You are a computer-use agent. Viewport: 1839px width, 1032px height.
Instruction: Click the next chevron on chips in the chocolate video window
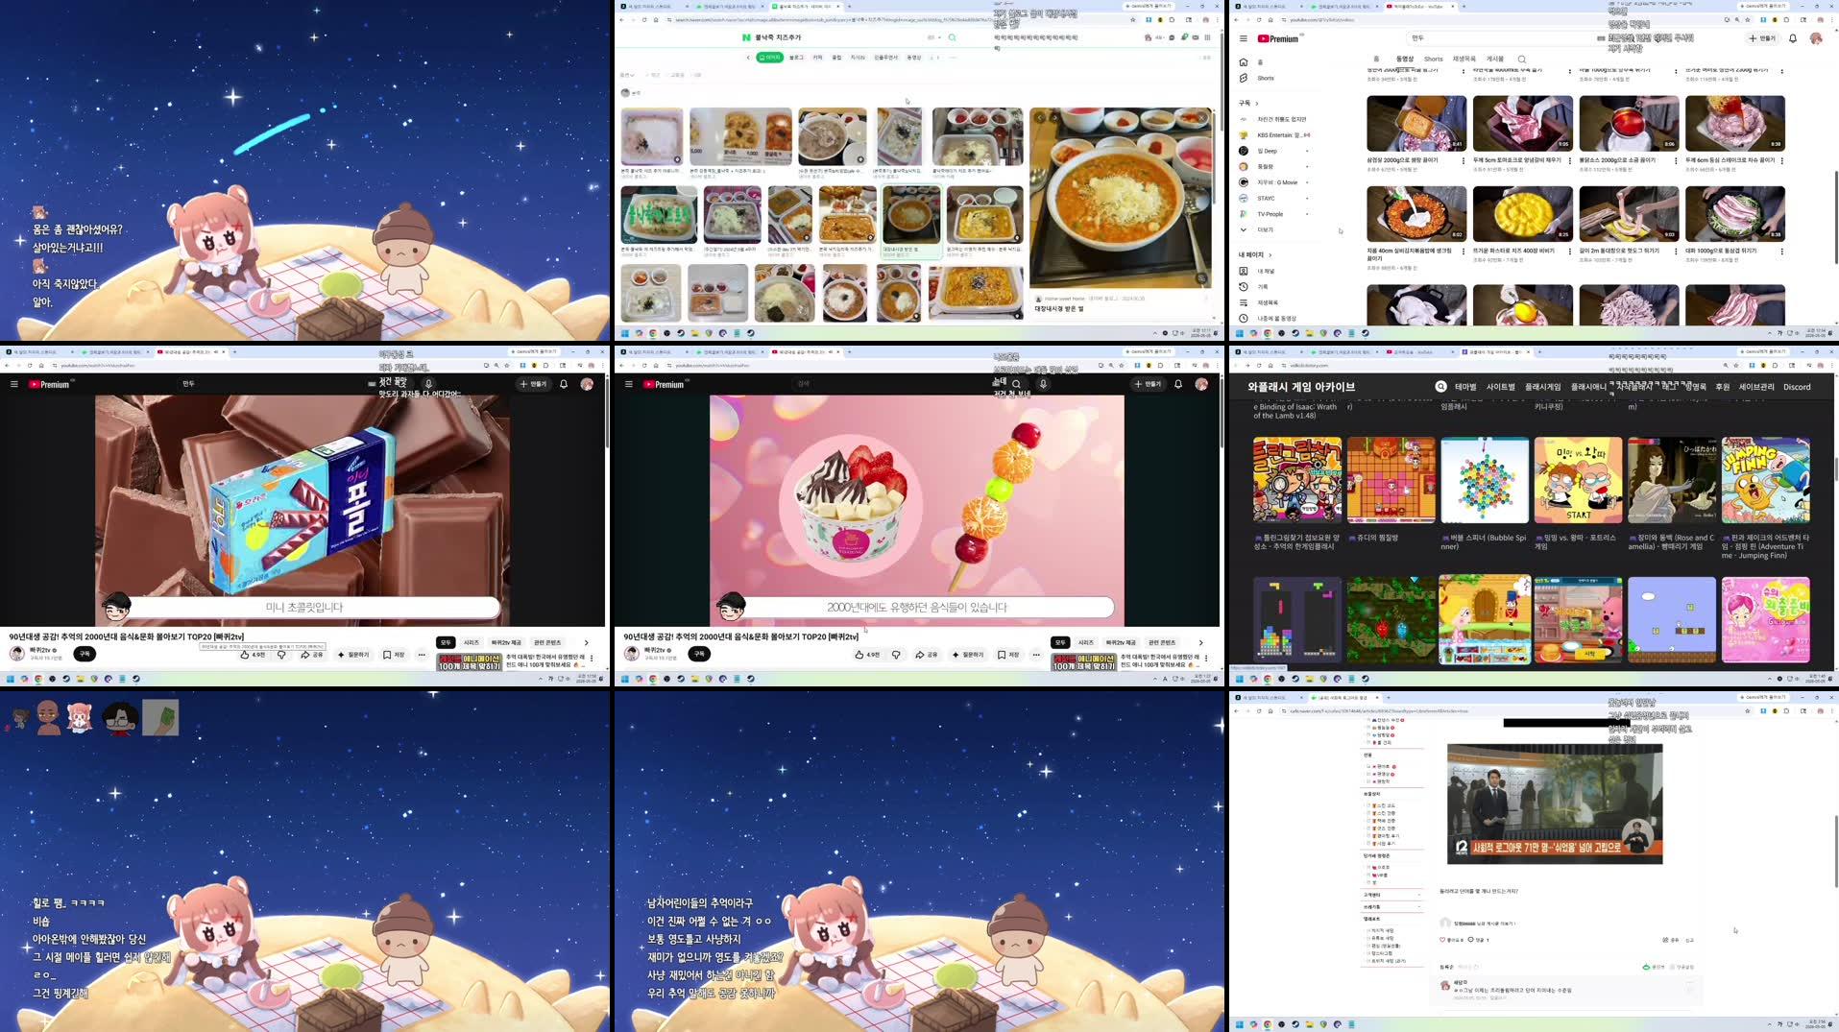[x=586, y=642]
